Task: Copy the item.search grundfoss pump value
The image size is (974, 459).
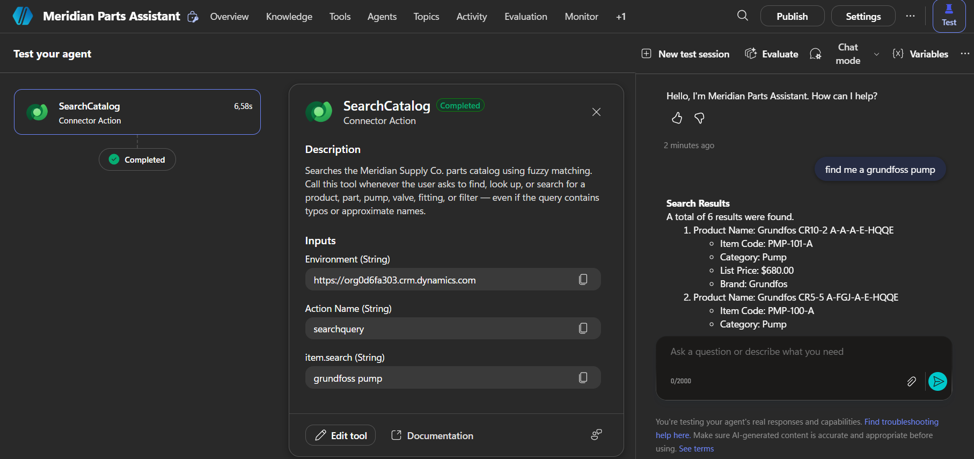Action: [583, 377]
